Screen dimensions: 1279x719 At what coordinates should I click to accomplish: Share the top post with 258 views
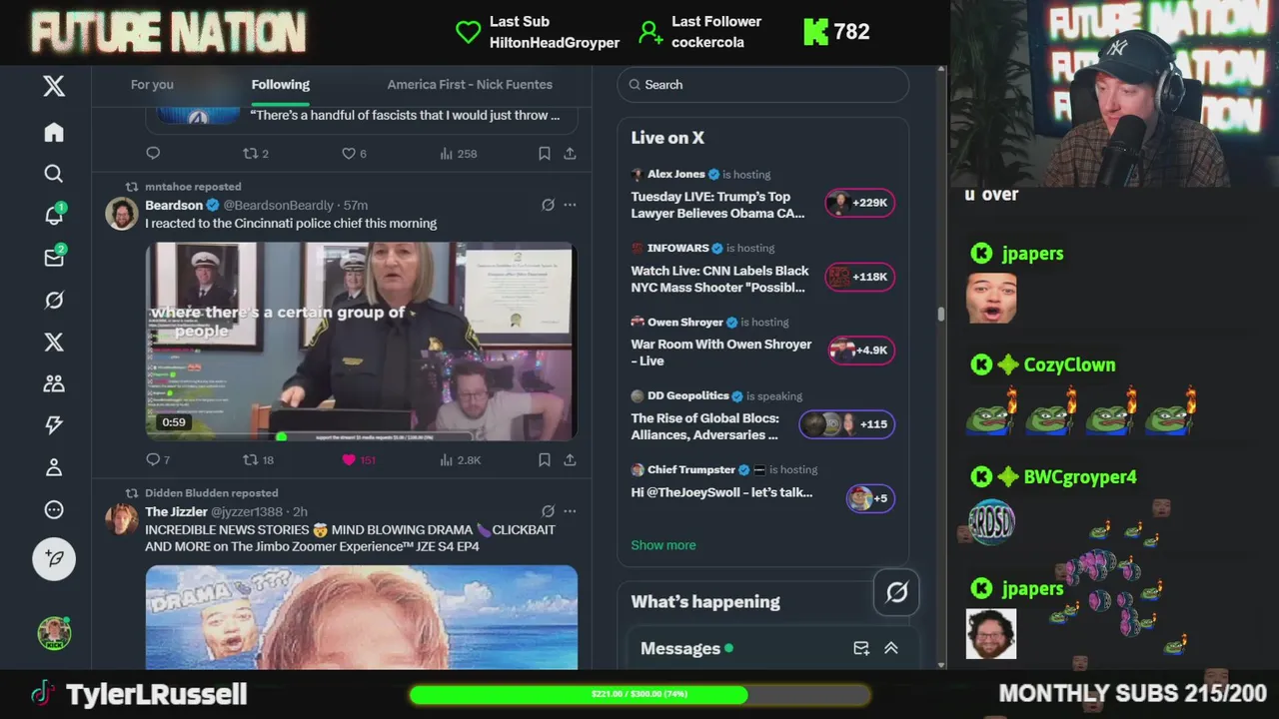[570, 153]
